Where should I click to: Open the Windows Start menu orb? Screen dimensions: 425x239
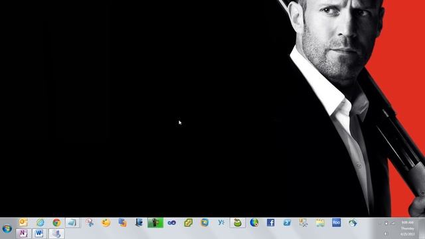(7, 228)
